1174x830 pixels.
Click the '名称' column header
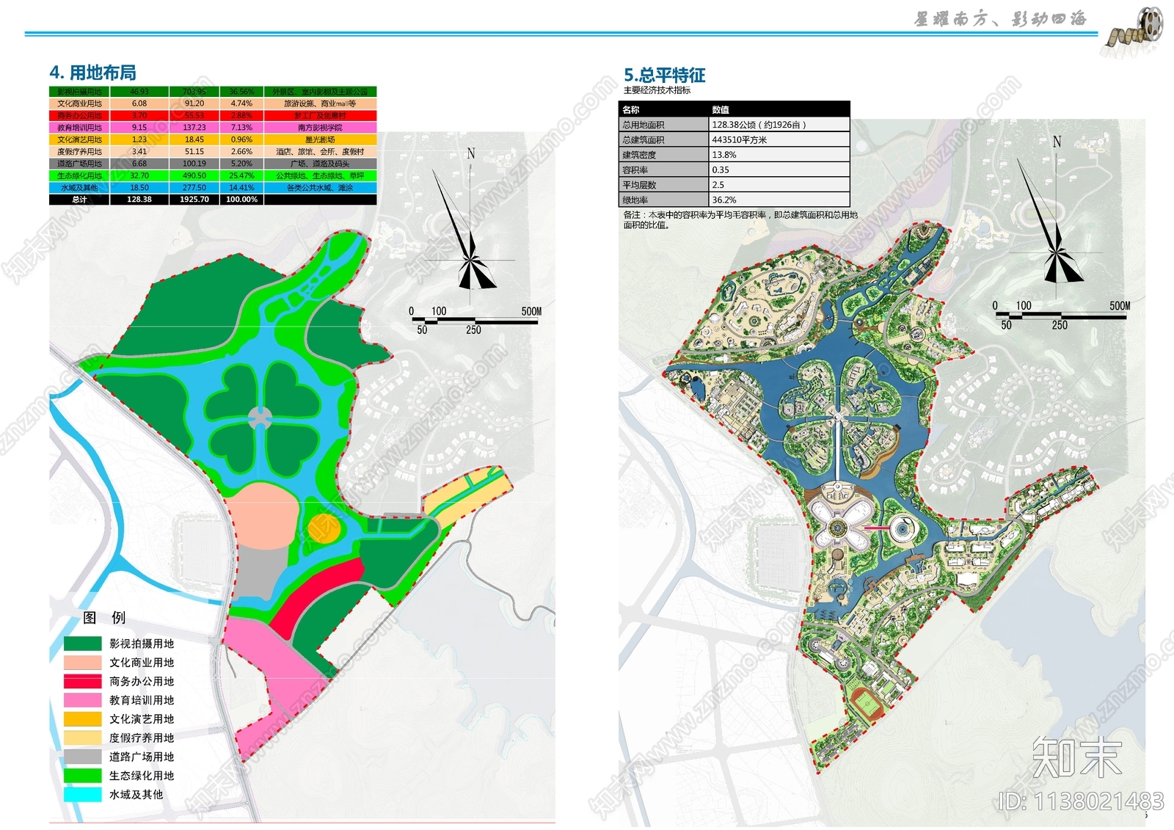click(631, 109)
